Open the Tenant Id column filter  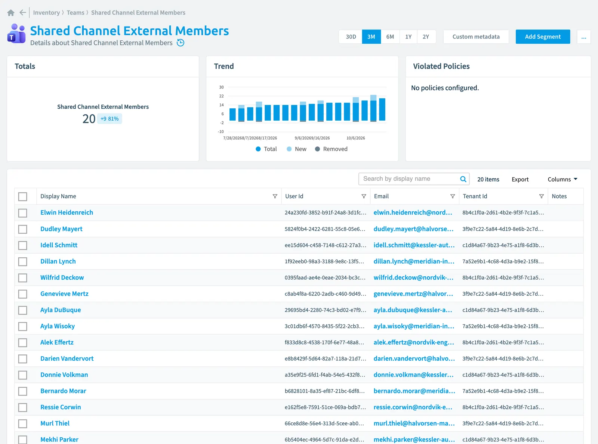pyautogui.click(x=542, y=196)
